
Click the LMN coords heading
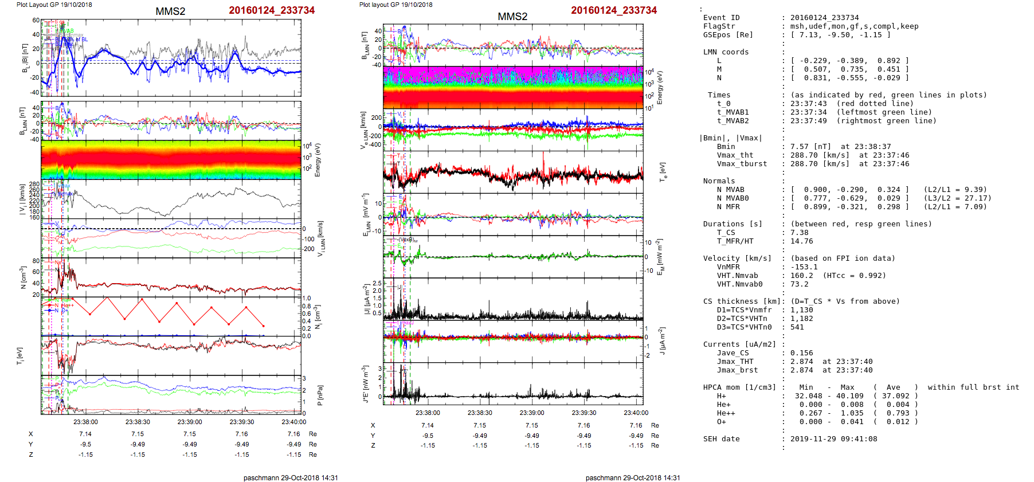pyautogui.click(x=726, y=52)
